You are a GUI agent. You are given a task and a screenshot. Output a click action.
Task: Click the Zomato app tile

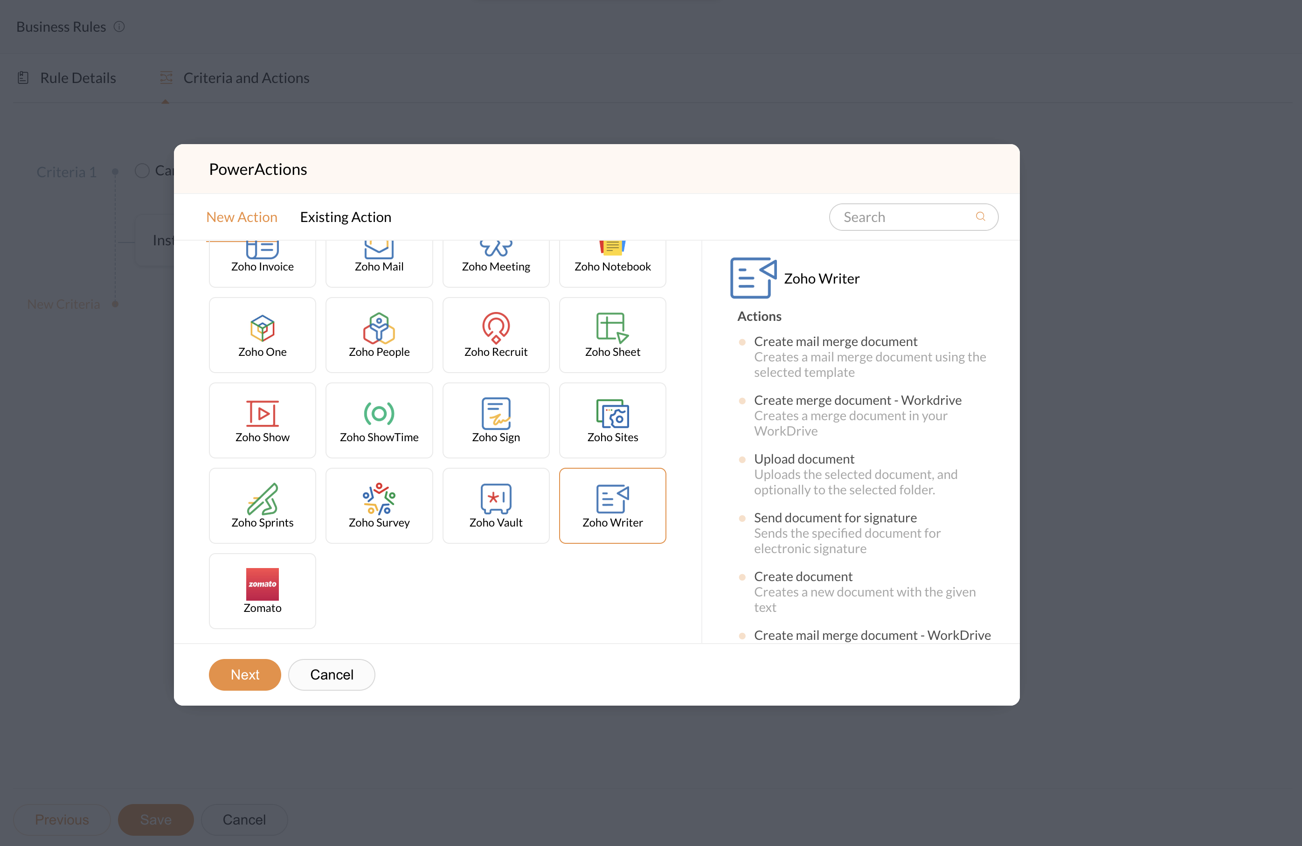click(x=262, y=591)
